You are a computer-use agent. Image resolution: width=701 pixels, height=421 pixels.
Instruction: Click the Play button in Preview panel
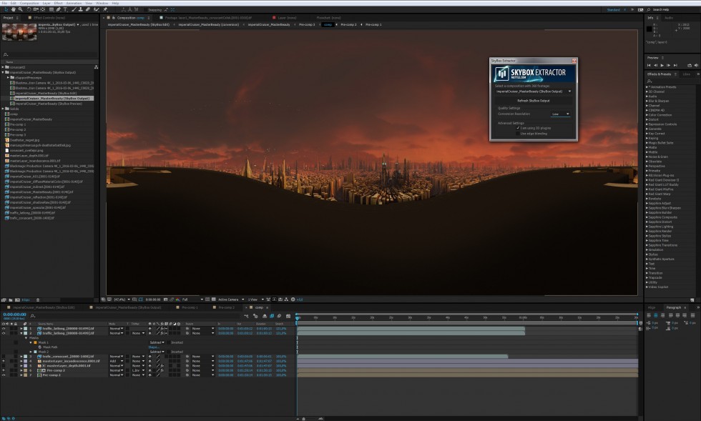click(662, 65)
